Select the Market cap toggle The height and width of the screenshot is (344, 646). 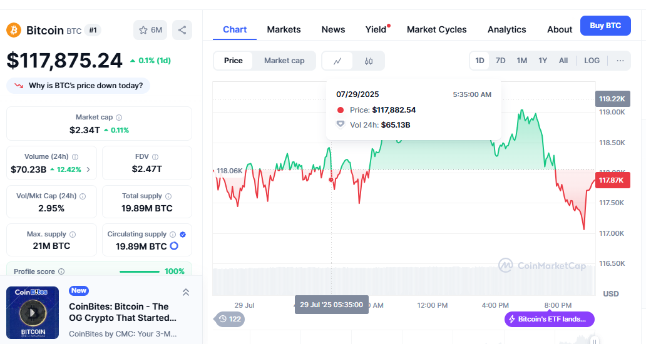[284, 61]
